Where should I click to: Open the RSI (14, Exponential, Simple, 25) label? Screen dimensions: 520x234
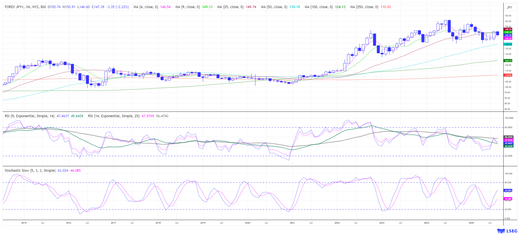pos(114,116)
